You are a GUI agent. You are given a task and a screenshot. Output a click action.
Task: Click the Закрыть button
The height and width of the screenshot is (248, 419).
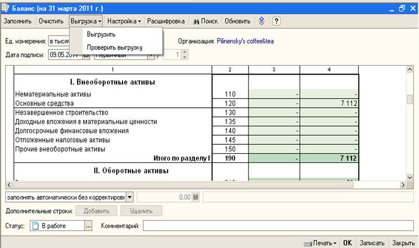(403, 243)
